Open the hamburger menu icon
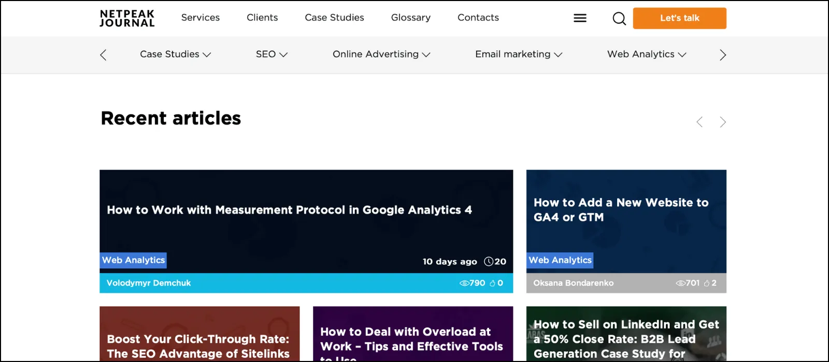Screen dimensions: 829x362 point(580,18)
